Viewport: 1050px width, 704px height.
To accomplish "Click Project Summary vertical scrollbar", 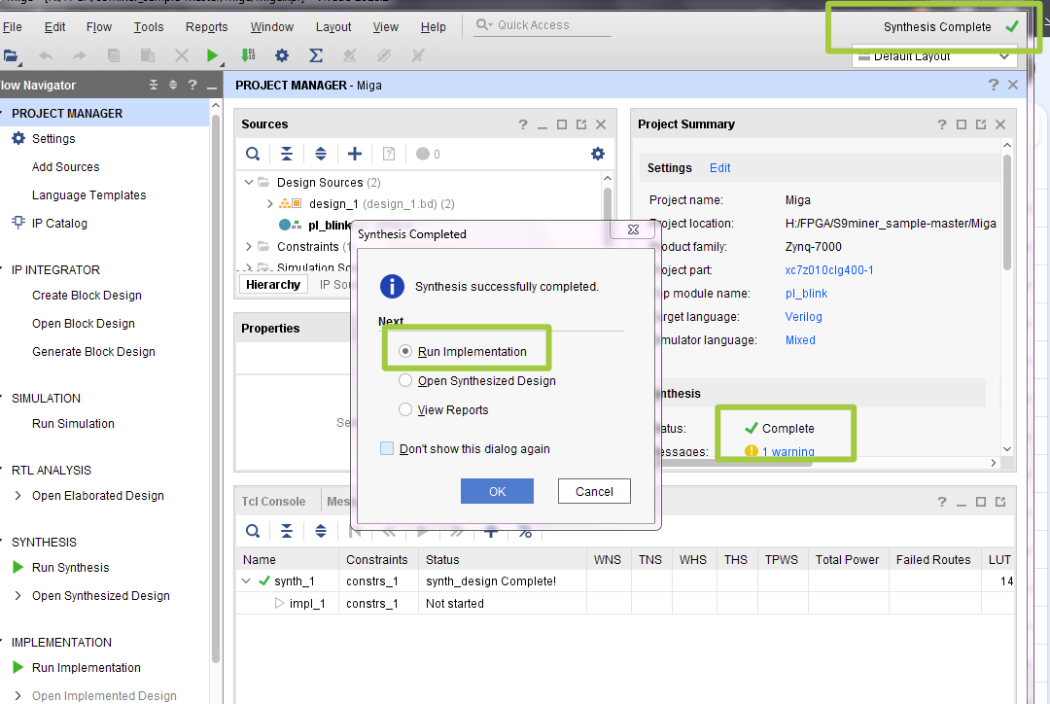I will tap(1006, 214).
